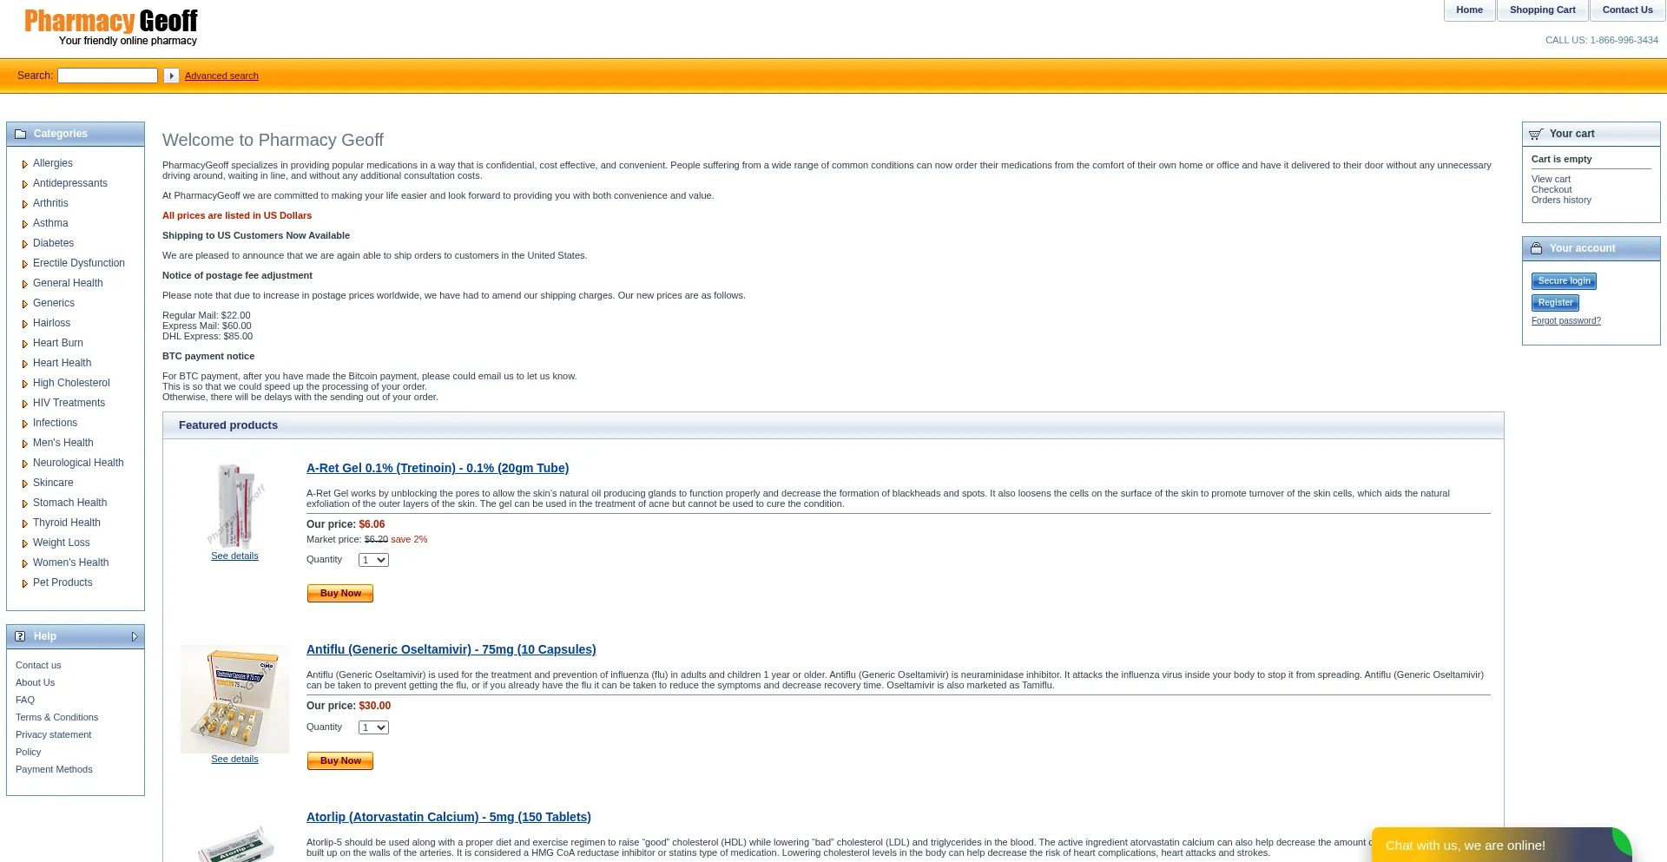
Task: Click the shopping cart icon in Your cart
Action: [x=1536, y=134]
